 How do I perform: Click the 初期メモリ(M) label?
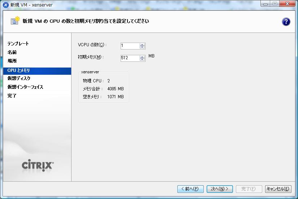pos(91,57)
